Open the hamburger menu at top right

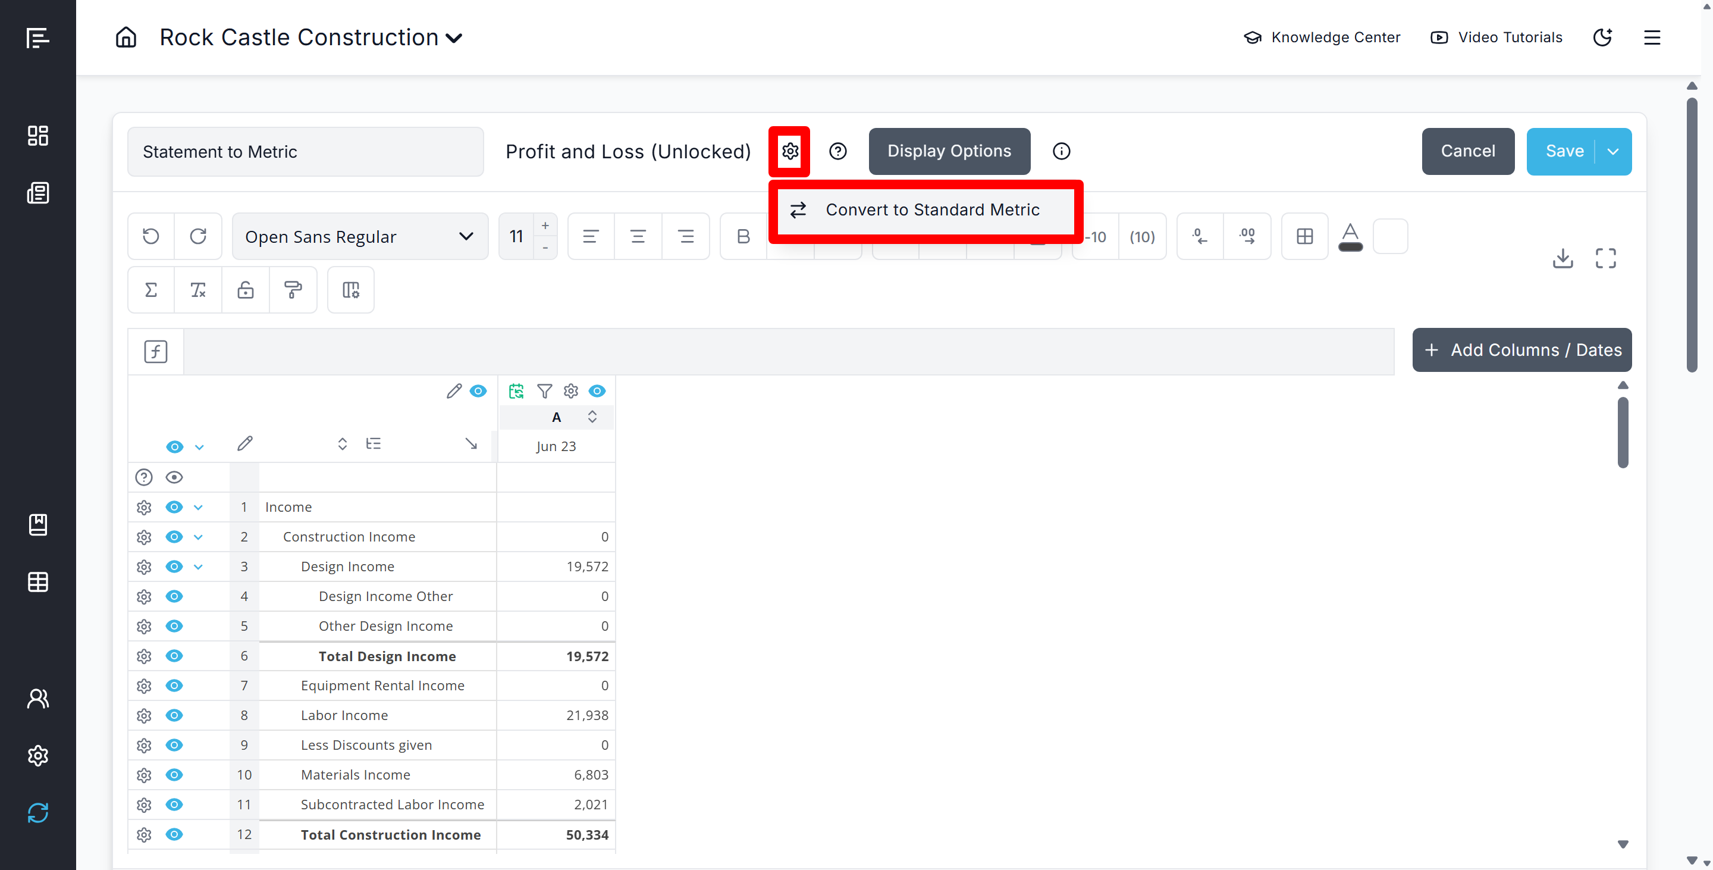[x=1652, y=37]
